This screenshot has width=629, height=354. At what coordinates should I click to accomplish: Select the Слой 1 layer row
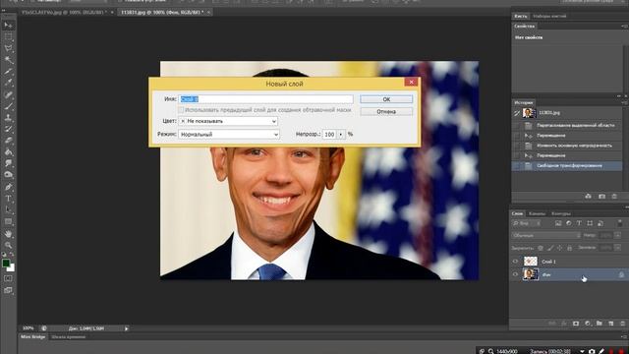(x=569, y=262)
